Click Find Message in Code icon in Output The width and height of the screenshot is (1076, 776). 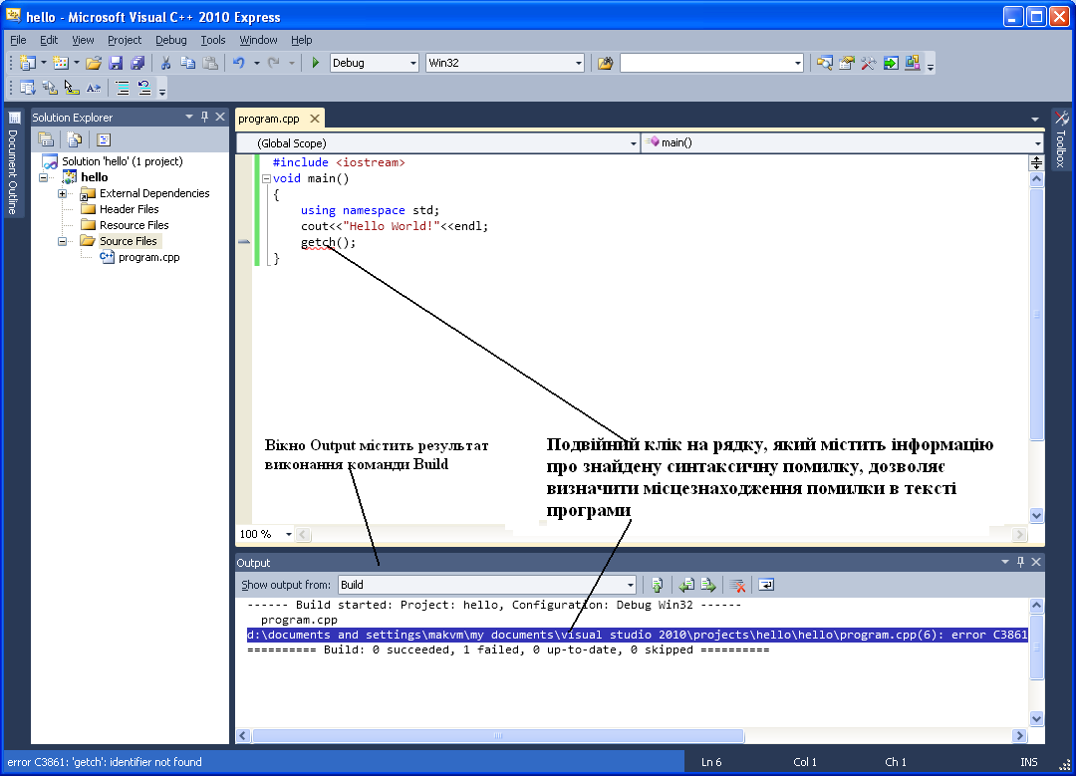657,586
